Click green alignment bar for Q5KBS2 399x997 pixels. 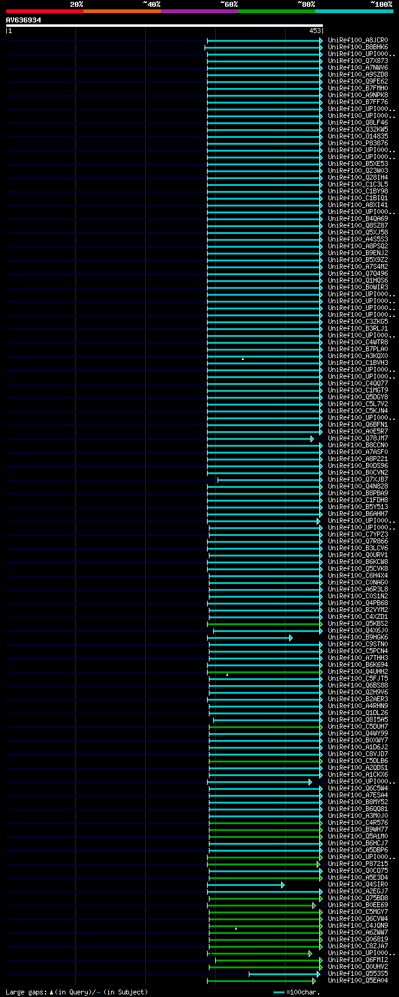[x=266, y=624]
